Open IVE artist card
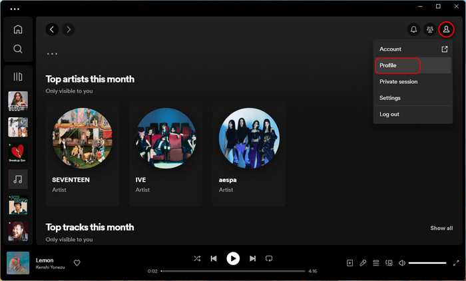466x281 pixels. pyautogui.click(x=166, y=154)
